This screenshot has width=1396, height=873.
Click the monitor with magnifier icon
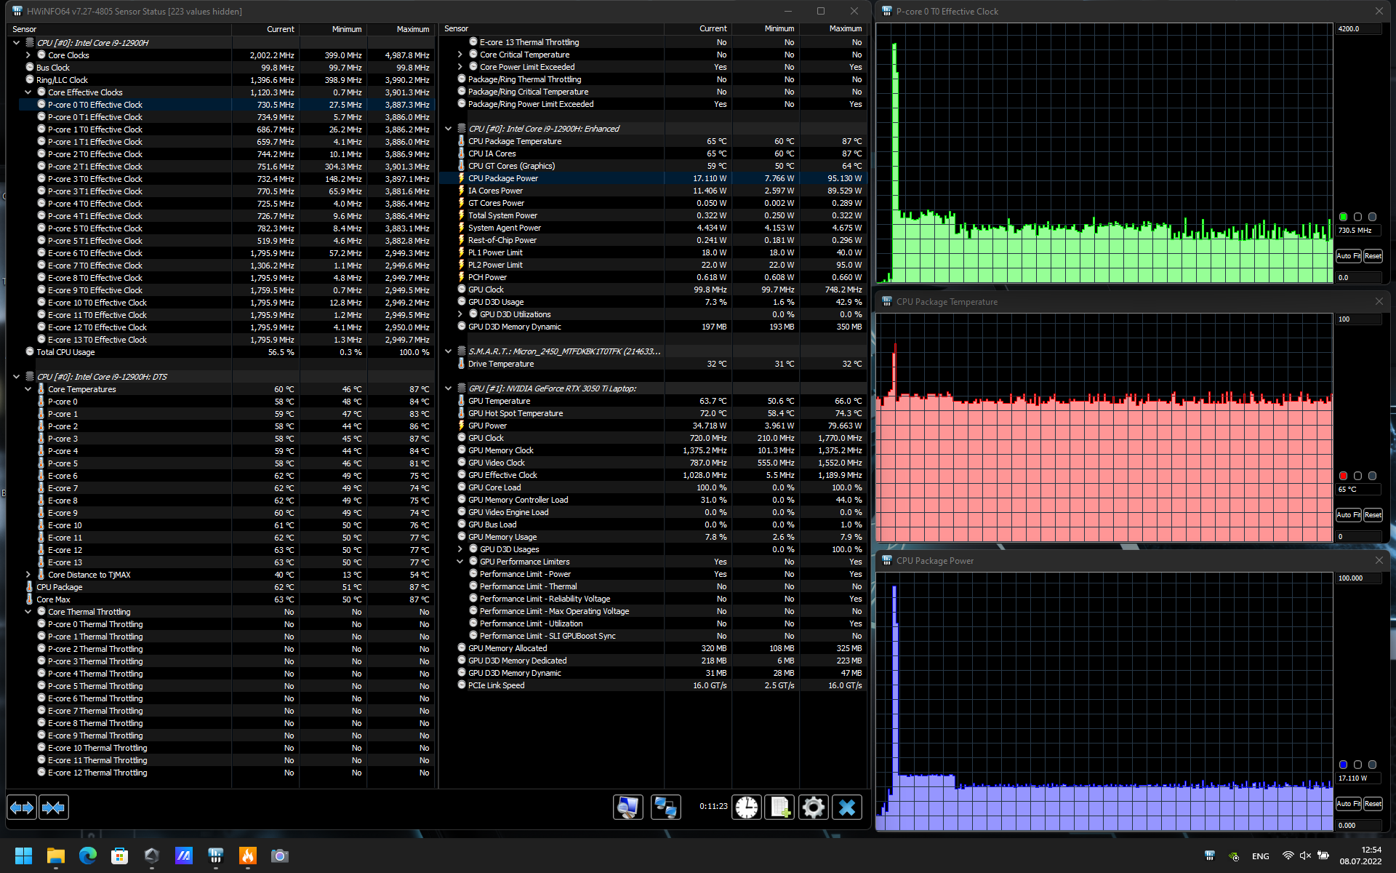pos(627,808)
